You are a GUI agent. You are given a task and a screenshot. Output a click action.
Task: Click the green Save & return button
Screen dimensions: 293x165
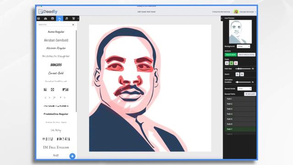pyautogui.click(x=231, y=55)
